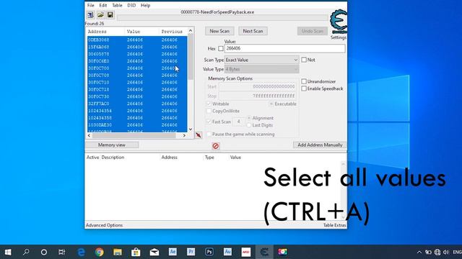Toggle the Not checkbox
The image size is (462, 259).
(x=304, y=60)
